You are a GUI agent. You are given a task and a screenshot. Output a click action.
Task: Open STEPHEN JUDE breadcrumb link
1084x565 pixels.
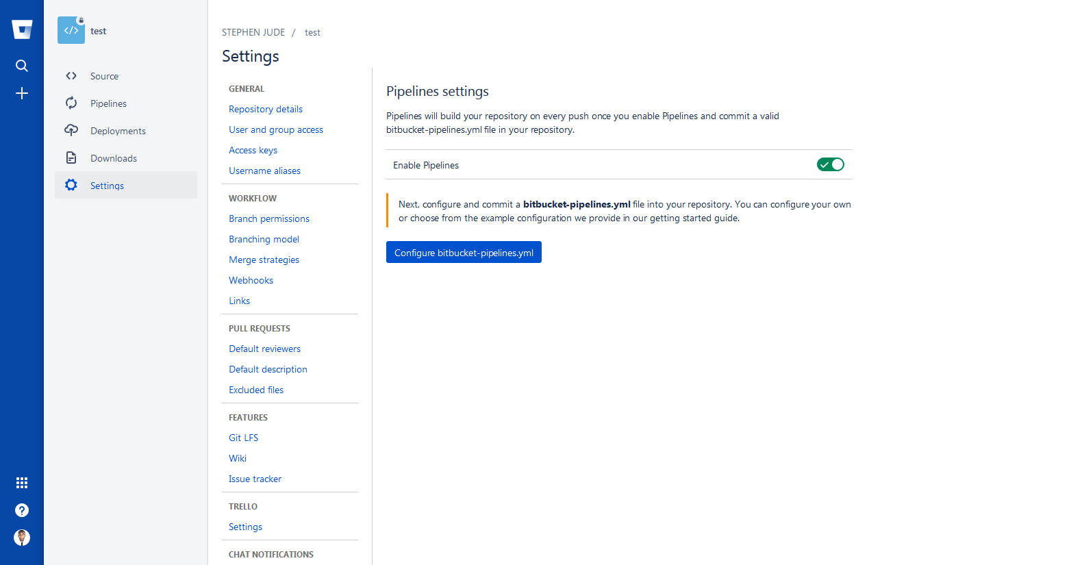coord(253,32)
